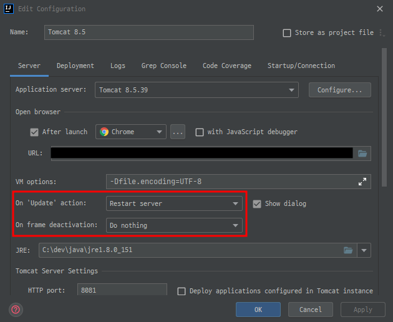Open the Startup/Connection tab
The height and width of the screenshot is (322, 393).
pyautogui.click(x=301, y=66)
